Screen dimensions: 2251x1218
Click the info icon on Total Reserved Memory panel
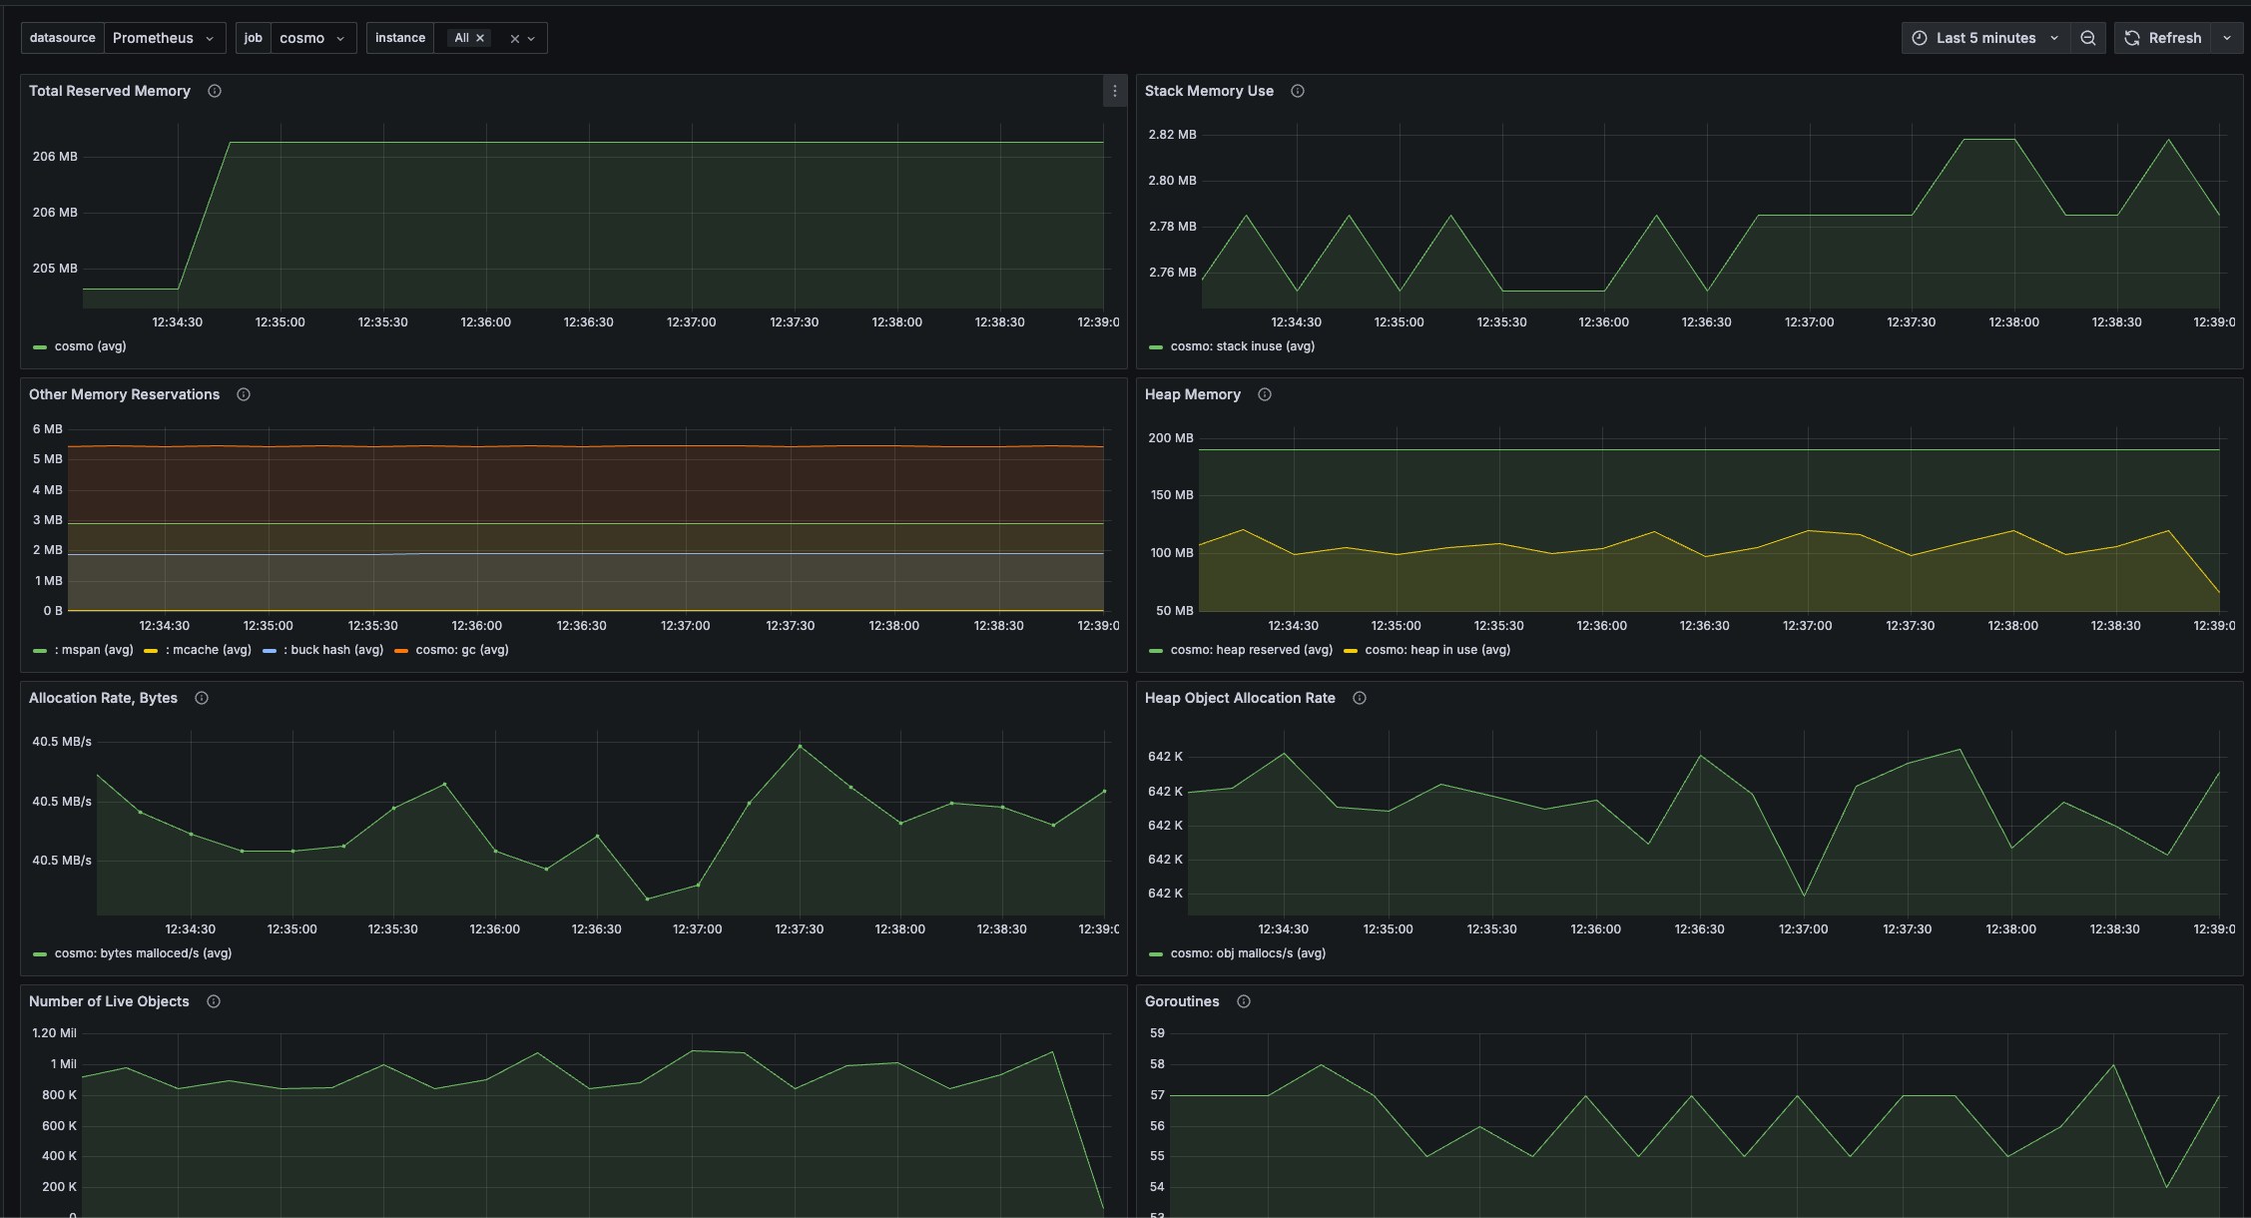[x=214, y=91]
